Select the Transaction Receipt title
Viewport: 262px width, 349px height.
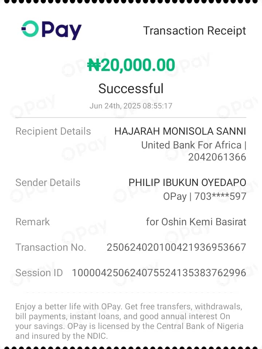click(195, 31)
